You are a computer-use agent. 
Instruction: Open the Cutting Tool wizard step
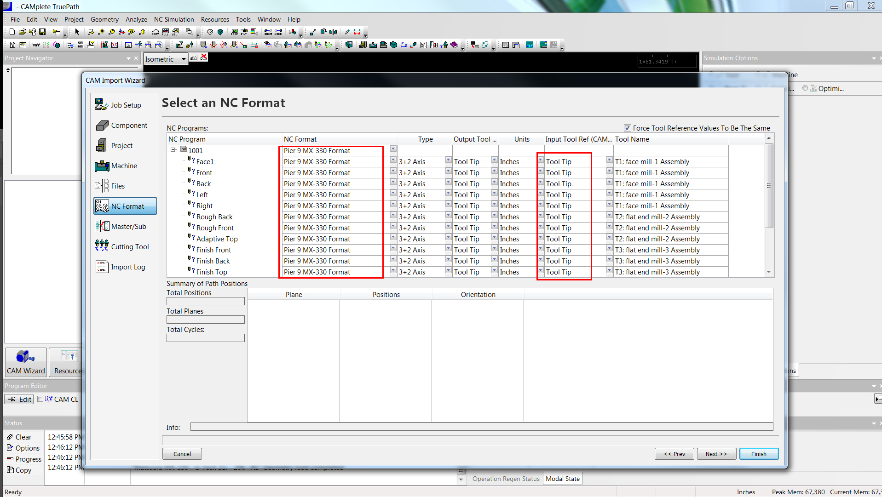pyautogui.click(x=125, y=246)
